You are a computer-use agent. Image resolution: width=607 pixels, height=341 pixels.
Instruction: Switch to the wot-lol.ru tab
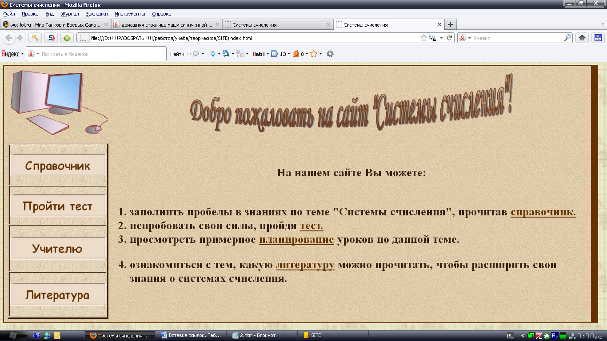pos(56,25)
